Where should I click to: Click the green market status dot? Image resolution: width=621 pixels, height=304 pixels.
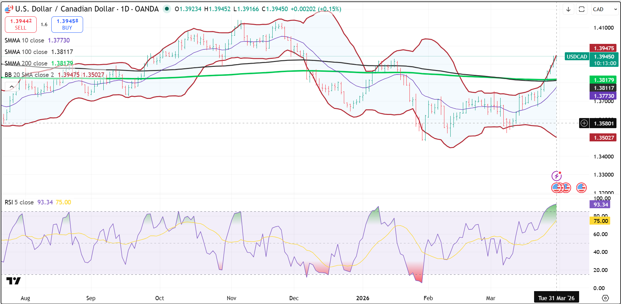coord(167,9)
